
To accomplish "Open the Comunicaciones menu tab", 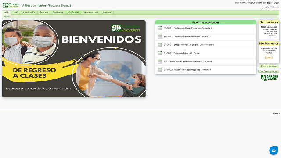I will click(91, 12).
